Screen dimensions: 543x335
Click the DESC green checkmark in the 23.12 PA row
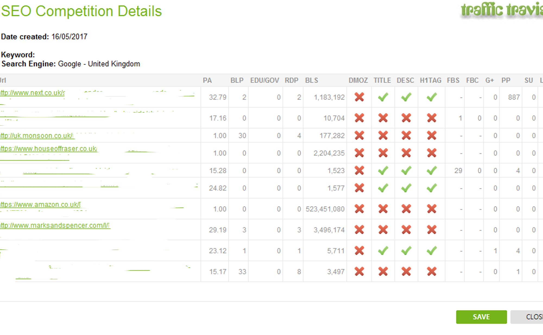pyautogui.click(x=406, y=250)
